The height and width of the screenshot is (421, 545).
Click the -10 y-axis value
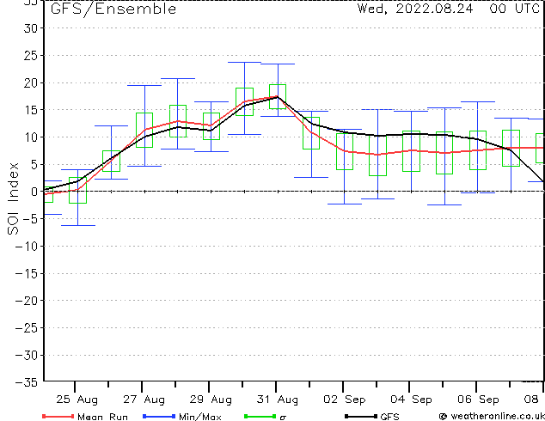(x=27, y=247)
